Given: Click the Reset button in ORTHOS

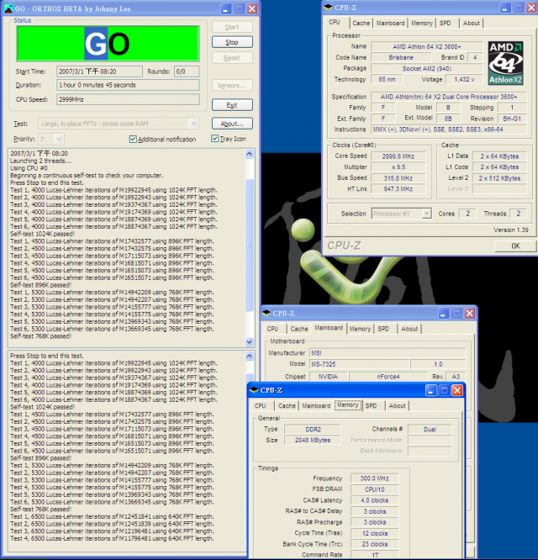Looking at the screenshot, I should coord(232,58).
